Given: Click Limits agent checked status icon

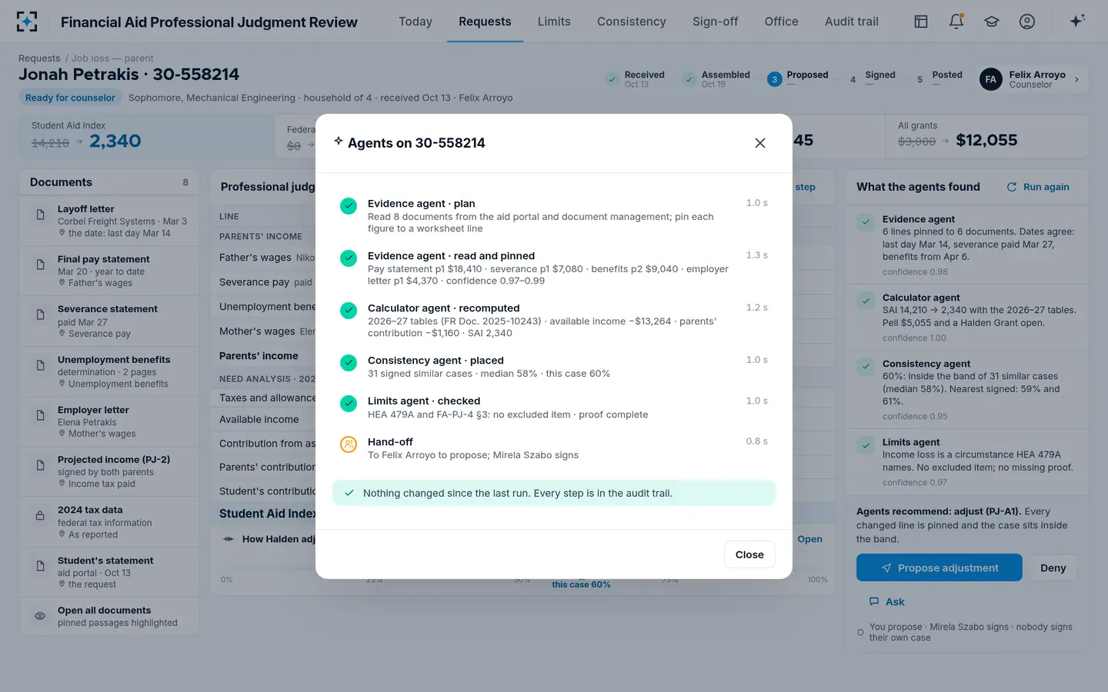Looking at the screenshot, I should point(349,404).
